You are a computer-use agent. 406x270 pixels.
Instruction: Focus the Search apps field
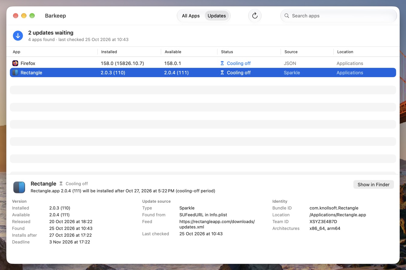[x=339, y=16]
